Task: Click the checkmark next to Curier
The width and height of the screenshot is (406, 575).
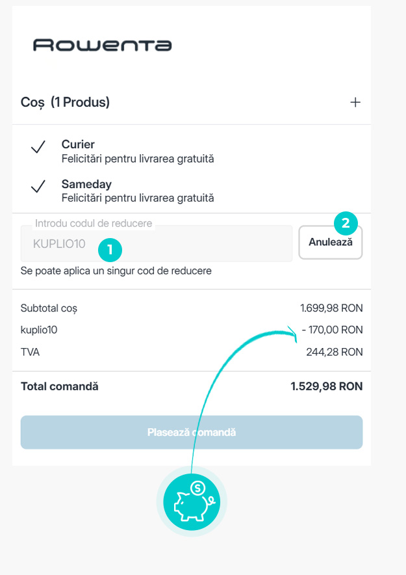Action: tap(38, 148)
